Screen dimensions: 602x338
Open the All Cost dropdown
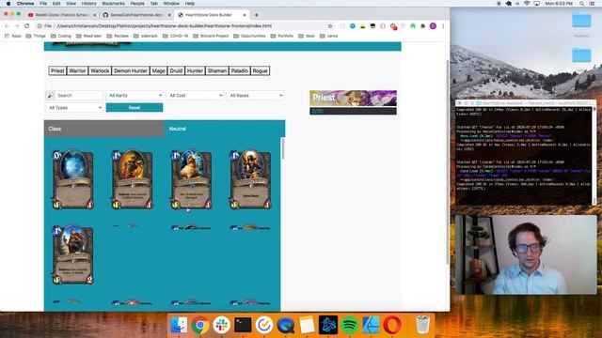pos(195,96)
